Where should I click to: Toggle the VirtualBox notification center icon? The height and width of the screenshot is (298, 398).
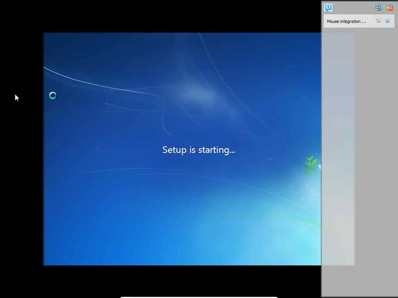coord(328,8)
